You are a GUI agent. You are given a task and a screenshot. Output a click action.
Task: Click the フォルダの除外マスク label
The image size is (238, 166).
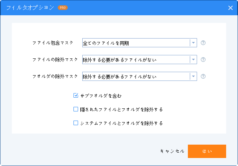[x=55, y=76]
